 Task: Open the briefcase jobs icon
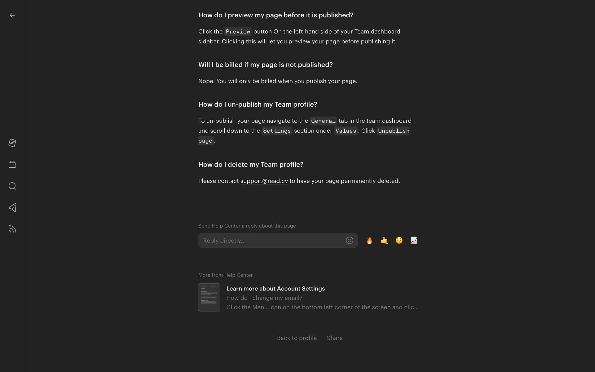(12, 164)
